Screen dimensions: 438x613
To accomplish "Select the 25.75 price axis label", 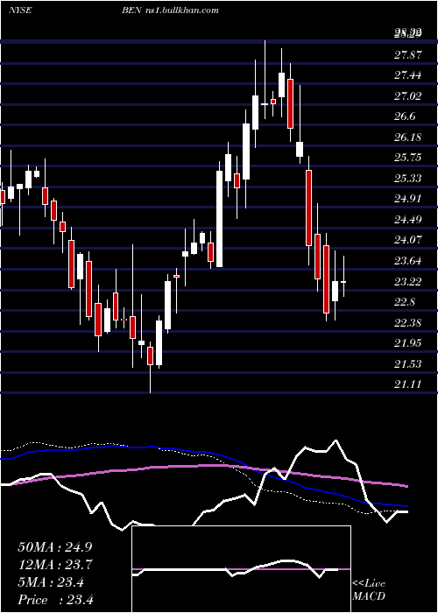I will (408, 158).
